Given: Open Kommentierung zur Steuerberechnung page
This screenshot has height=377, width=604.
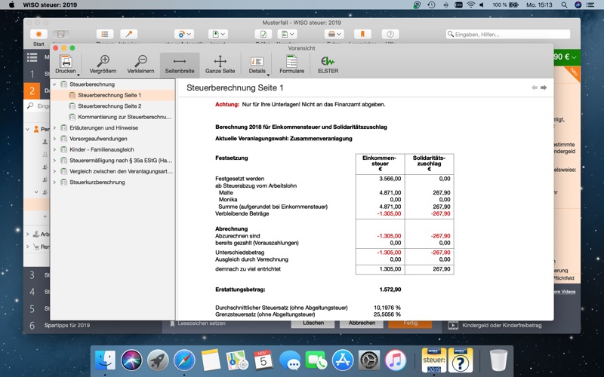Looking at the screenshot, I should (x=125, y=117).
